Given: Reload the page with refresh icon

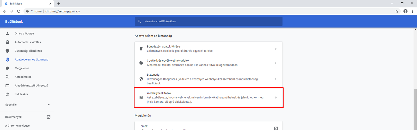Looking at the screenshot, I should tap(19, 11).
